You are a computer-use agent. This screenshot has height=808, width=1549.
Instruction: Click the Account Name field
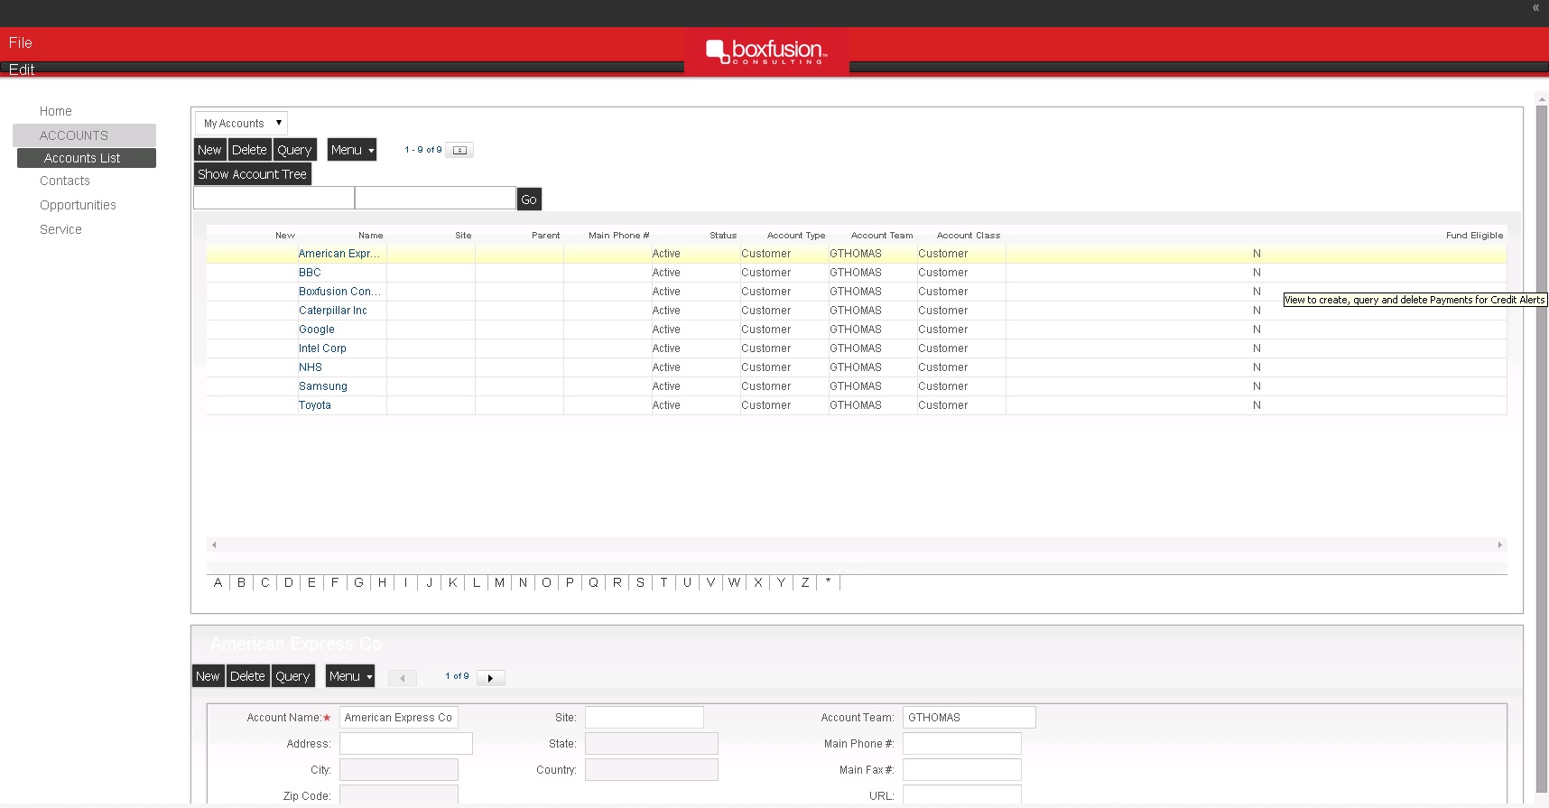tap(399, 718)
